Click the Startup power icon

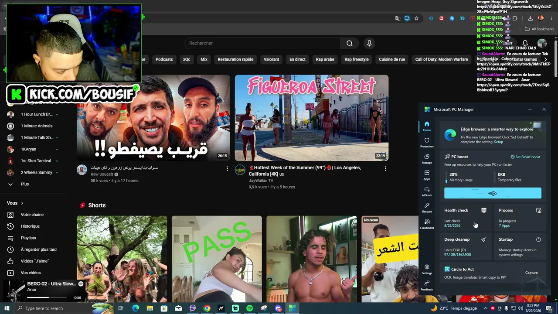(x=538, y=239)
